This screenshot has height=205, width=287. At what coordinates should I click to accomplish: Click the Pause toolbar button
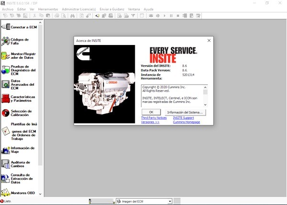[171, 16]
